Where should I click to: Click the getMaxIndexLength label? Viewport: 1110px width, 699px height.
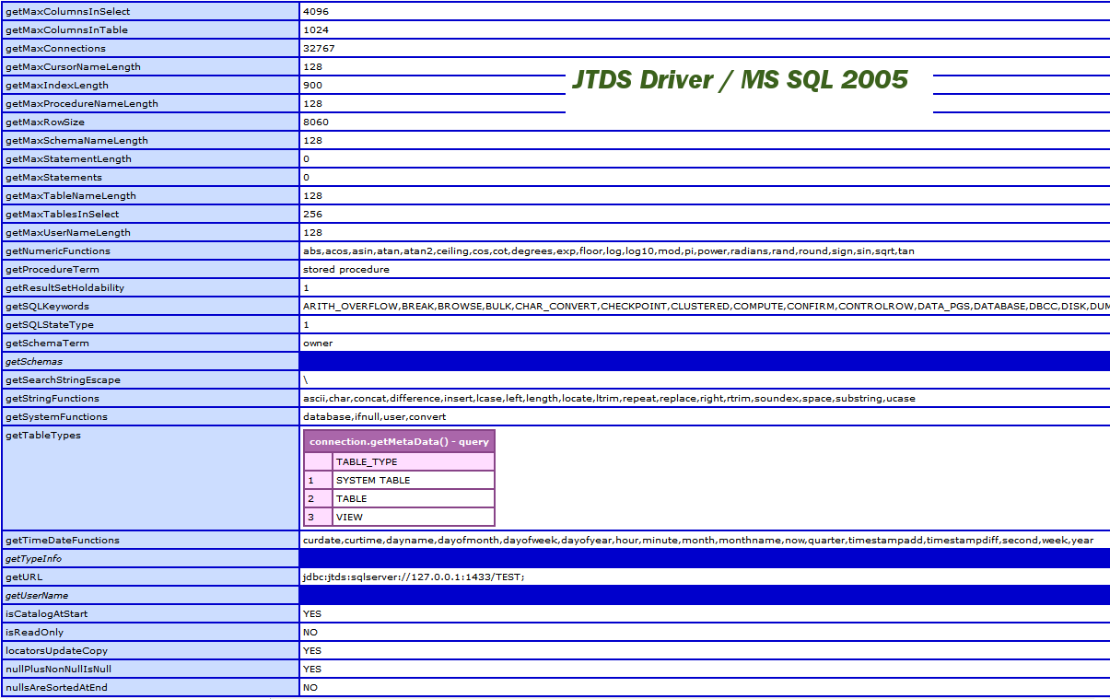tap(57, 86)
